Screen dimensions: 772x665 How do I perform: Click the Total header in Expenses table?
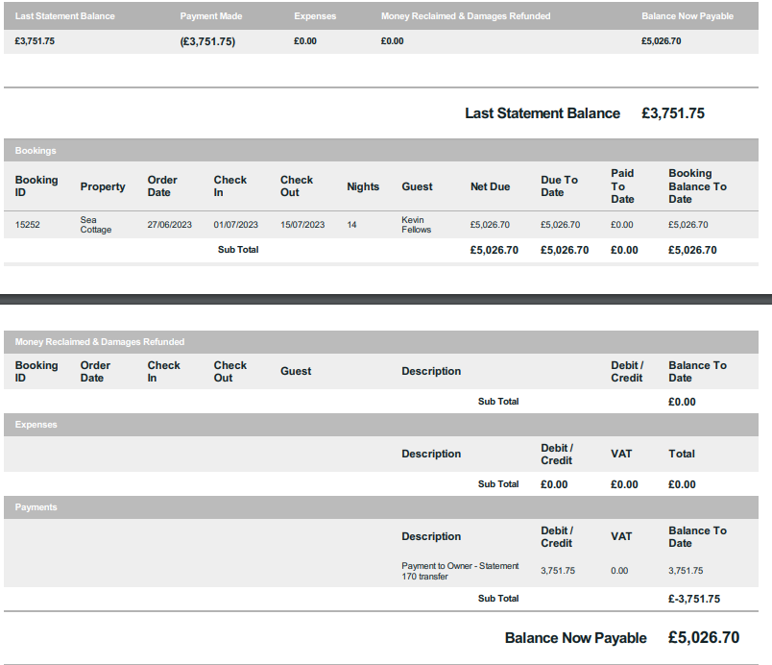point(682,454)
